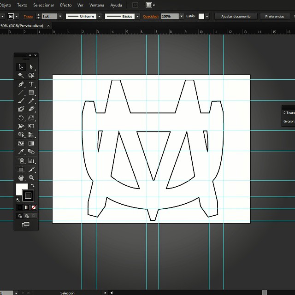Open the Ver menu

tap(80, 5)
